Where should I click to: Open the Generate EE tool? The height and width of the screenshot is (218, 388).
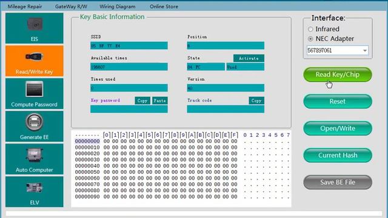pos(35,127)
